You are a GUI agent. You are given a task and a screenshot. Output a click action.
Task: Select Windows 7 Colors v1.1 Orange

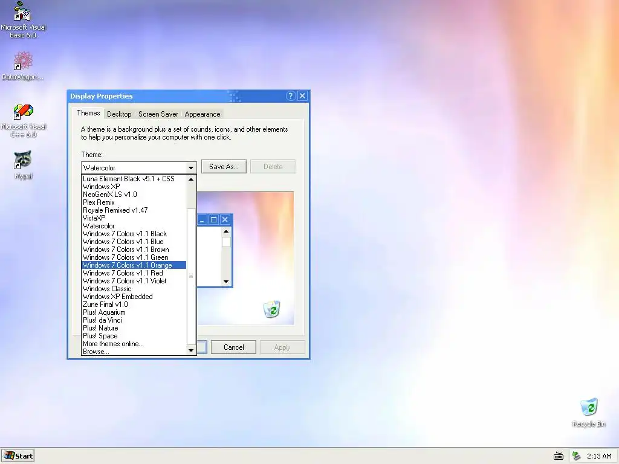click(134, 265)
